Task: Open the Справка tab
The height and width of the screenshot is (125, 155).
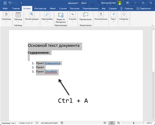Action: 112,9
